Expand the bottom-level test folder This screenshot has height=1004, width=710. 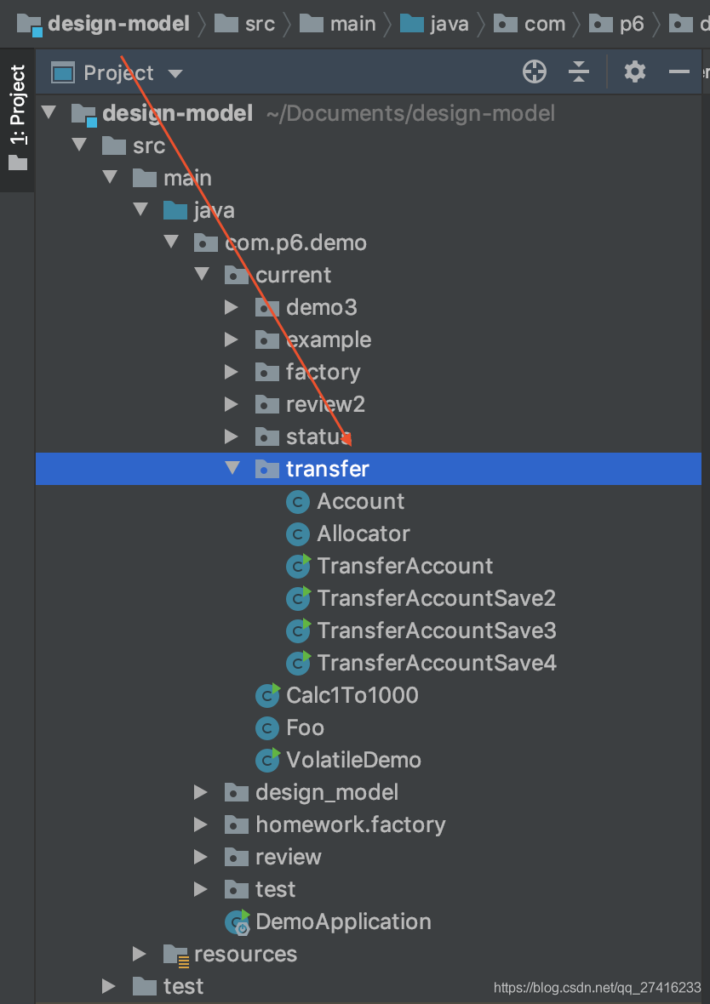108,987
